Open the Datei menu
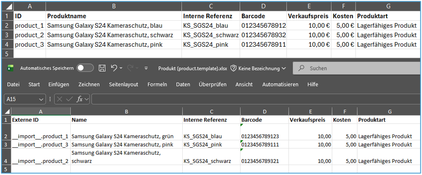Image resolution: width=422 pixels, height=175 pixels. pos(13,84)
